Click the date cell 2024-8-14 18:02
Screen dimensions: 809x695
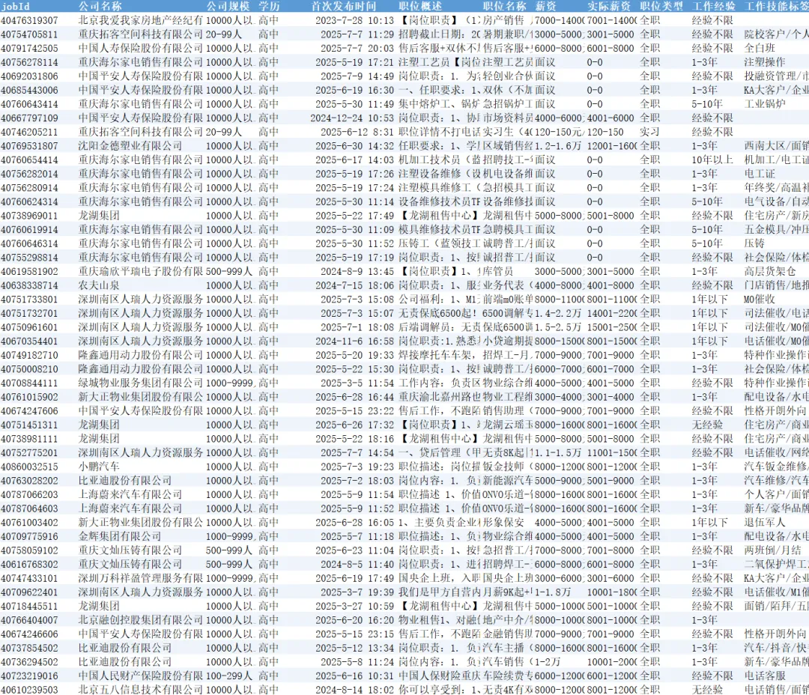pyautogui.click(x=354, y=689)
